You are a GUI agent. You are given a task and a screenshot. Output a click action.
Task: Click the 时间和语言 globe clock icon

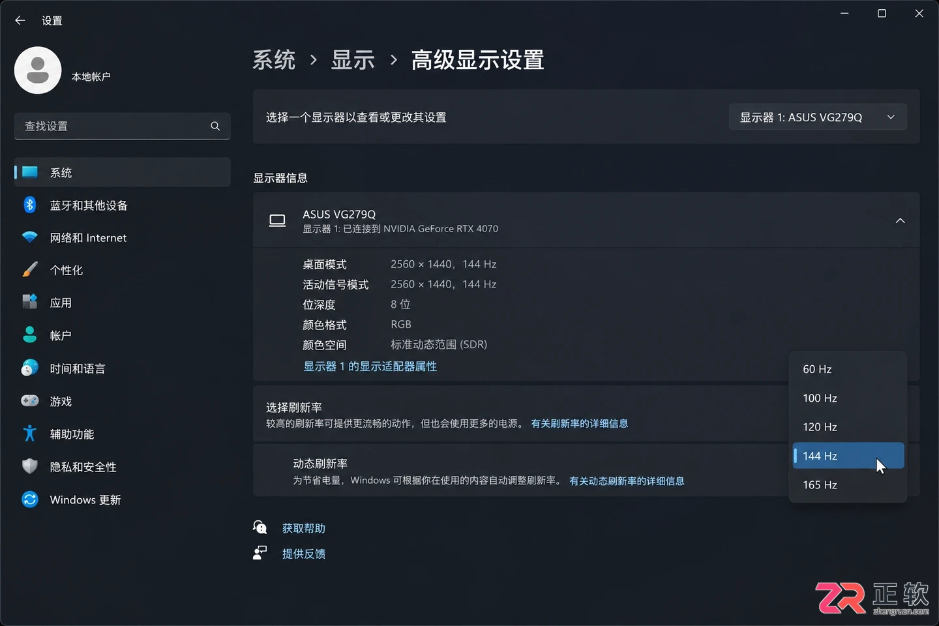tap(30, 368)
